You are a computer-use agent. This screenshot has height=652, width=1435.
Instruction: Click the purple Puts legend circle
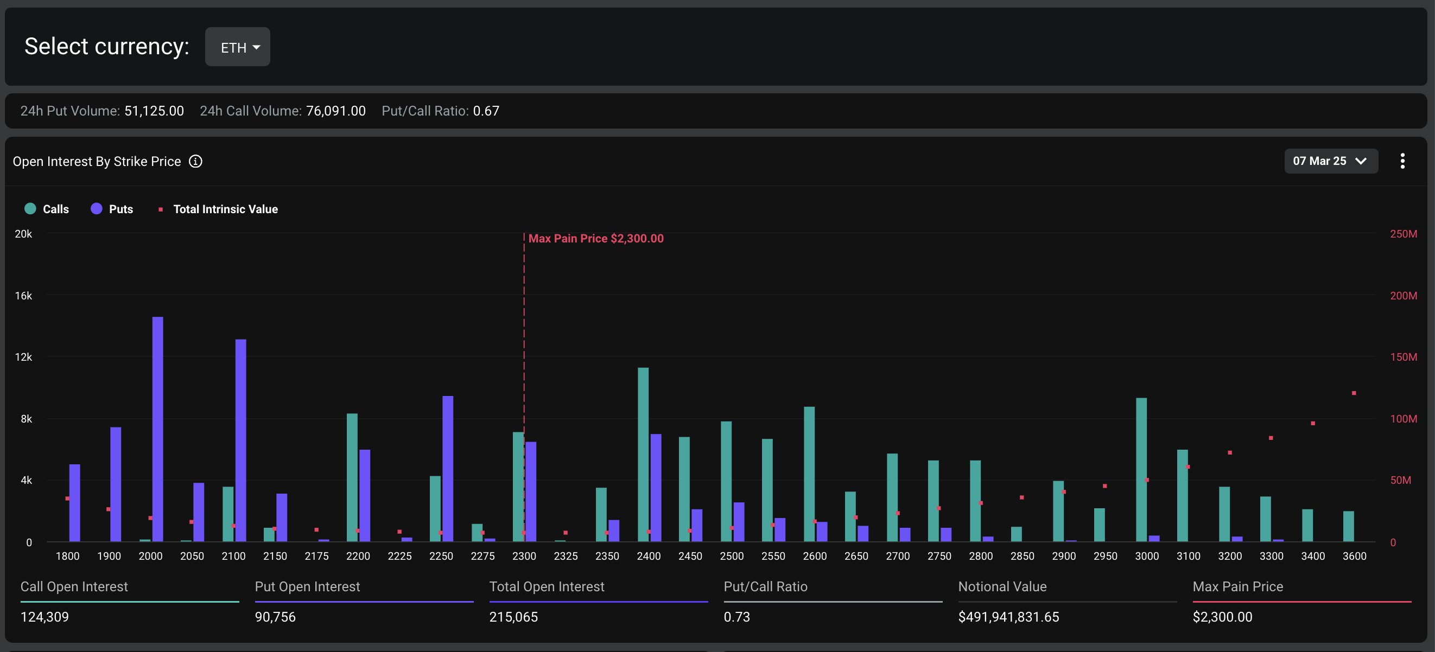(x=97, y=209)
